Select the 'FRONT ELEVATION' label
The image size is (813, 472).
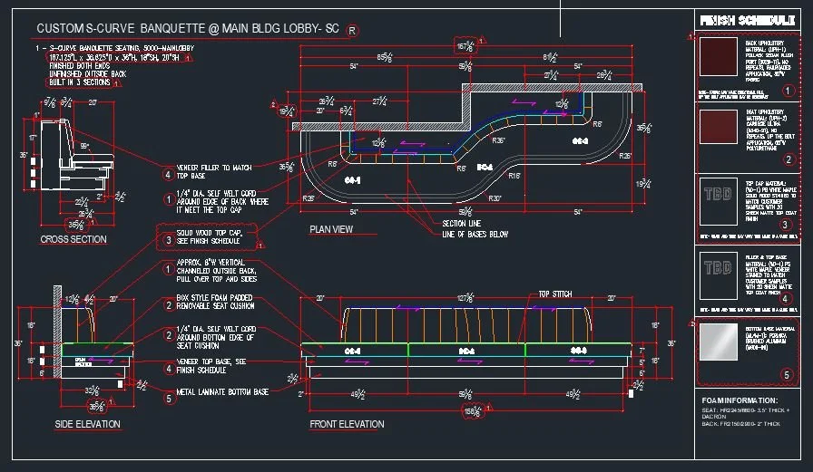click(347, 424)
